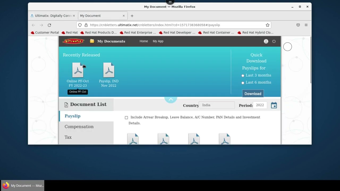The image size is (340, 191).
Task: Click the power logout icon
Action: click(274, 41)
